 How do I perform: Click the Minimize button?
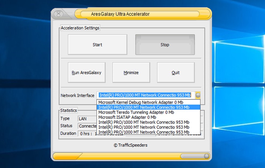pos(131,73)
